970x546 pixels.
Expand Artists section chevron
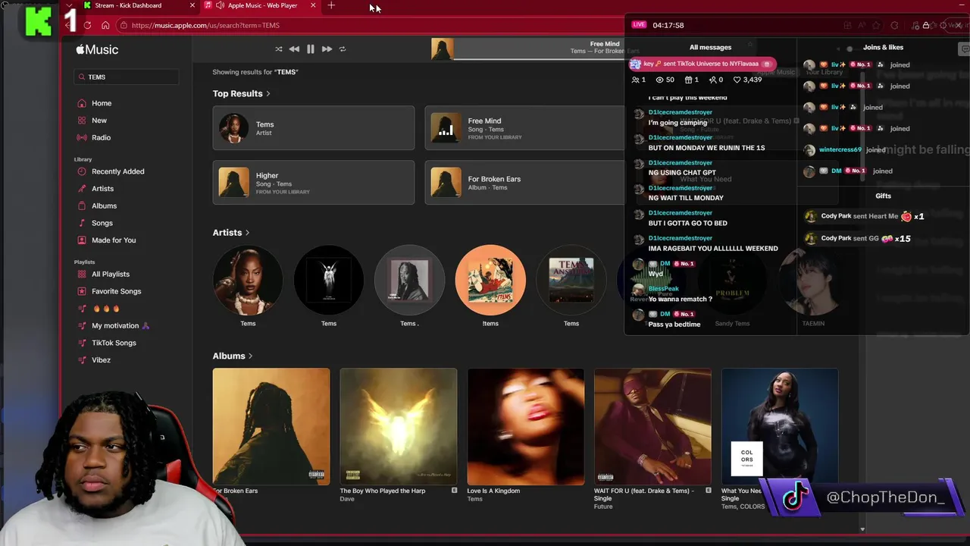coord(247,233)
